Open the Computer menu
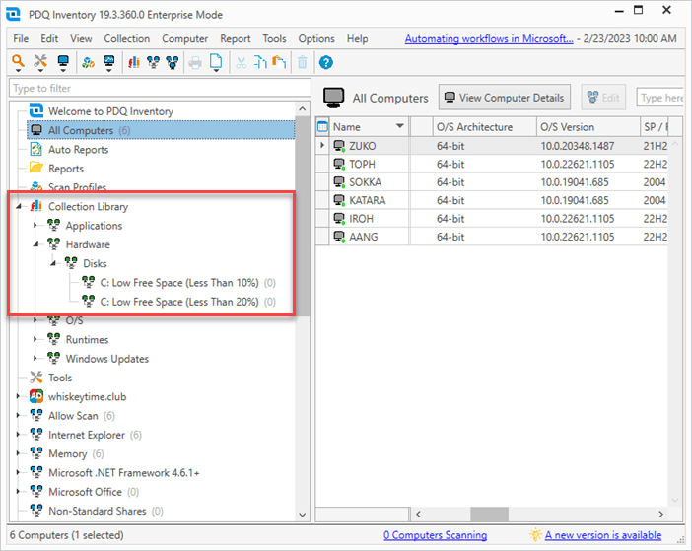Screen dimensions: 692x551 pyautogui.click(x=184, y=38)
